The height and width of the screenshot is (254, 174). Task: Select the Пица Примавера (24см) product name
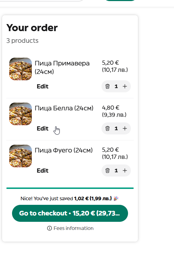click(62, 67)
